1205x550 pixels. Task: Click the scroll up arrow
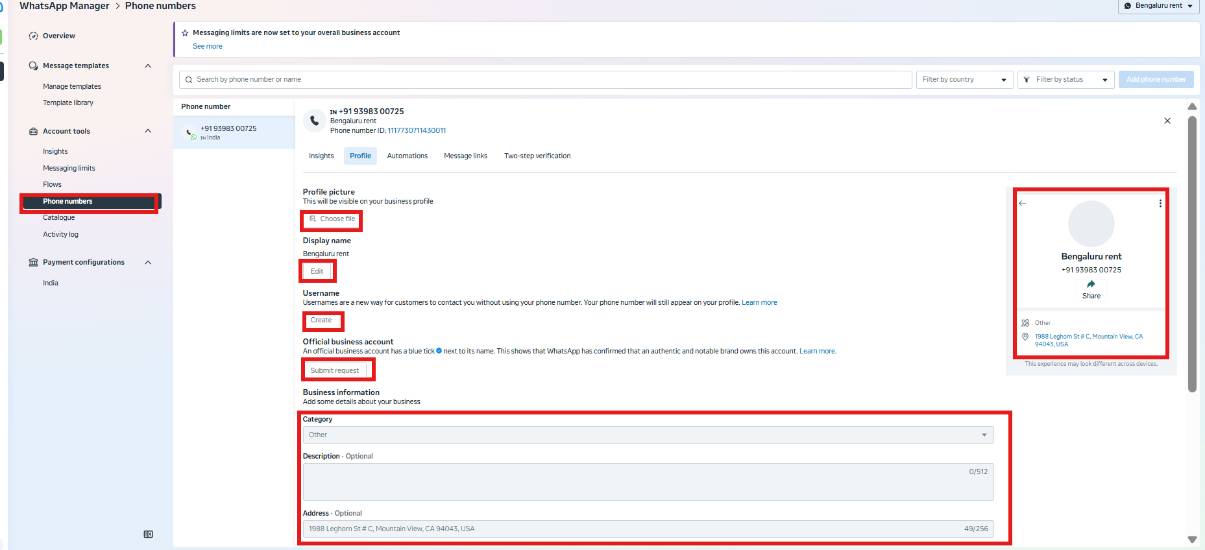click(x=1192, y=106)
